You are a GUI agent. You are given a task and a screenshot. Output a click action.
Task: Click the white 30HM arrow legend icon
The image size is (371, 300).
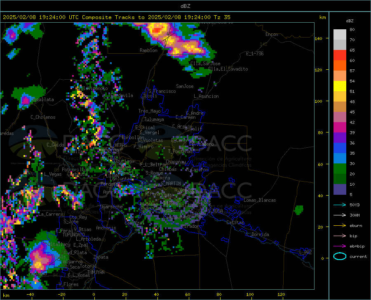[340, 215]
